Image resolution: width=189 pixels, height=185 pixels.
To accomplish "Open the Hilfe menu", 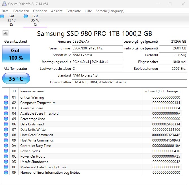I will pos(88,11).
